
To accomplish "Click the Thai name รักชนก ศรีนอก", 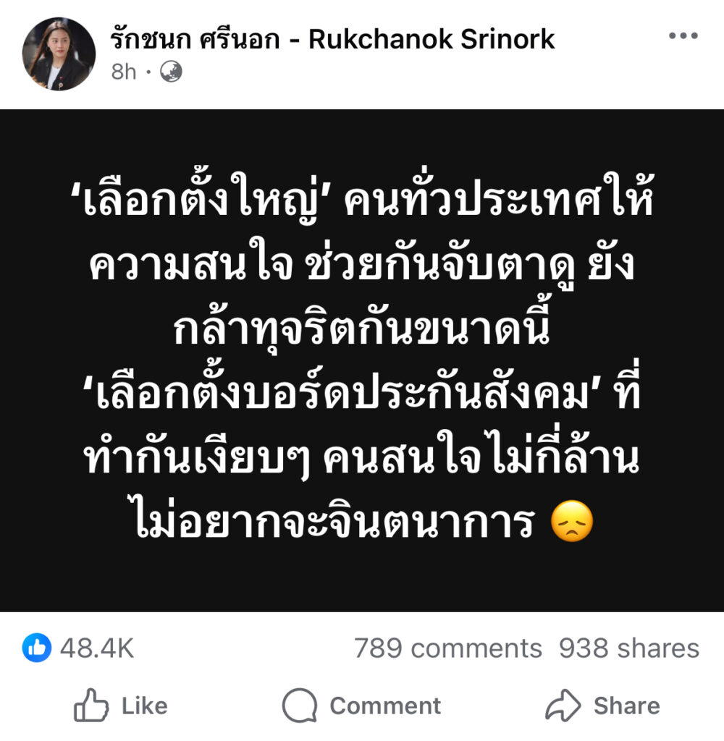I will click(195, 39).
